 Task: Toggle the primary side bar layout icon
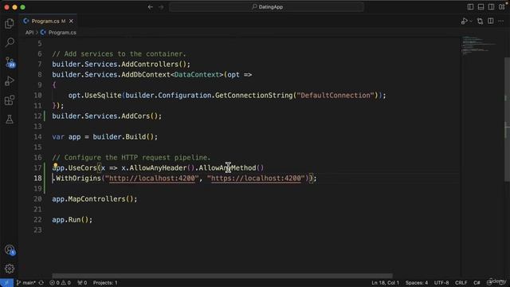[x=470, y=7]
